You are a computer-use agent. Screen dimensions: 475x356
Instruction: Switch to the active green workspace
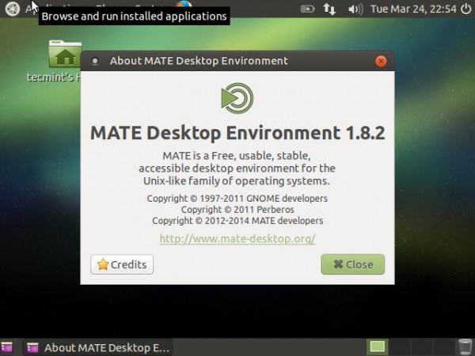377,347
